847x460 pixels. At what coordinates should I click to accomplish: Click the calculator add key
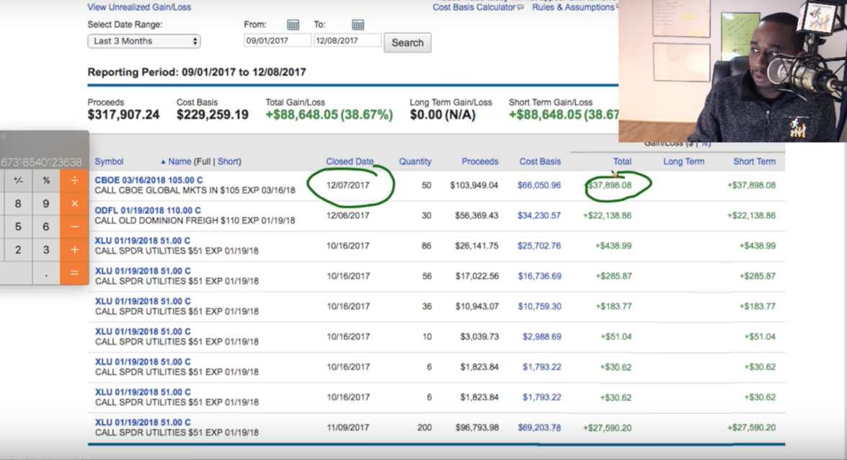[74, 249]
